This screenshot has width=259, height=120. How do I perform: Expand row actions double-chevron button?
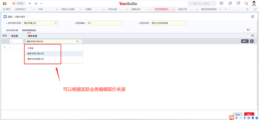tap(252, 41)
